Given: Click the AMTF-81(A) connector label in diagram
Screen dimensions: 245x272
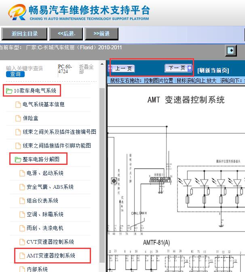Looking at the screenshot, I should coord(156,242).
